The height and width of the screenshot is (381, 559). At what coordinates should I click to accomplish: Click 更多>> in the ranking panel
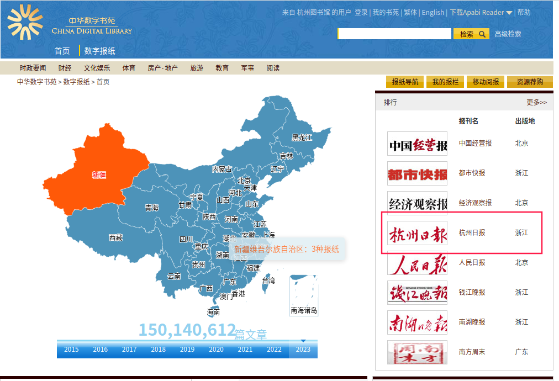536,103
